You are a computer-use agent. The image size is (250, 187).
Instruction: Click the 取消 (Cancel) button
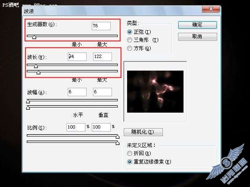click(x=197, y=37)
